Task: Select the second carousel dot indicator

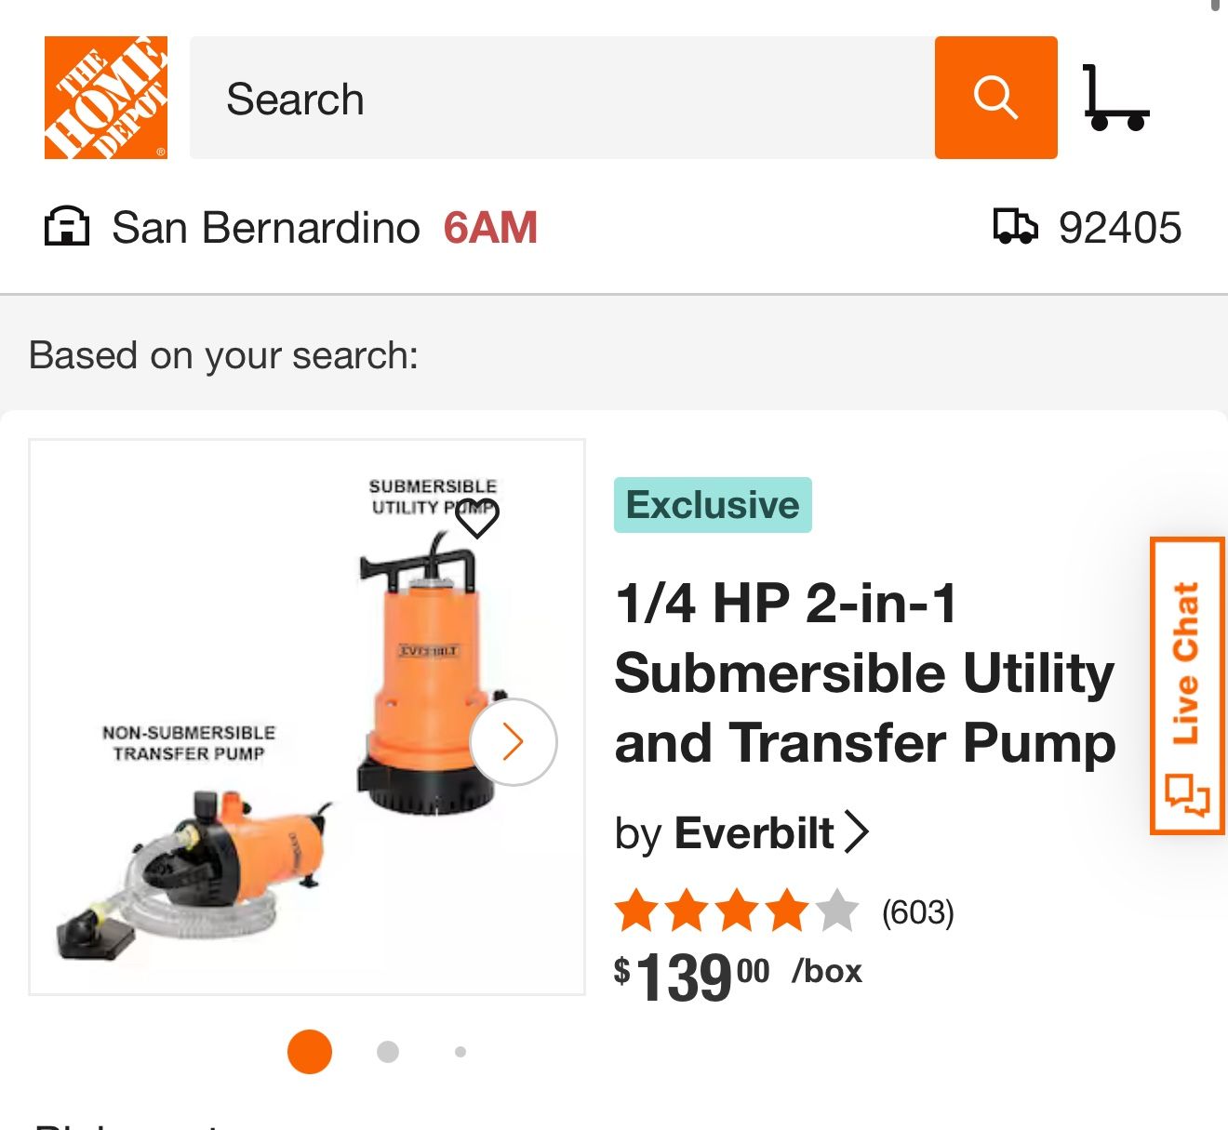Action: 386,1051
